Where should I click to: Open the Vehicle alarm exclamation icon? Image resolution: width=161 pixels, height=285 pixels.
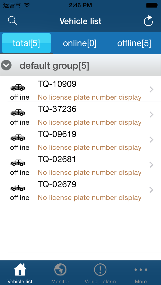click(100, 270)
